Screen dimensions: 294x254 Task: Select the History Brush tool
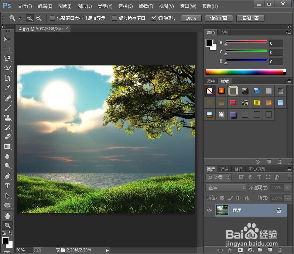tap(7, 127)
